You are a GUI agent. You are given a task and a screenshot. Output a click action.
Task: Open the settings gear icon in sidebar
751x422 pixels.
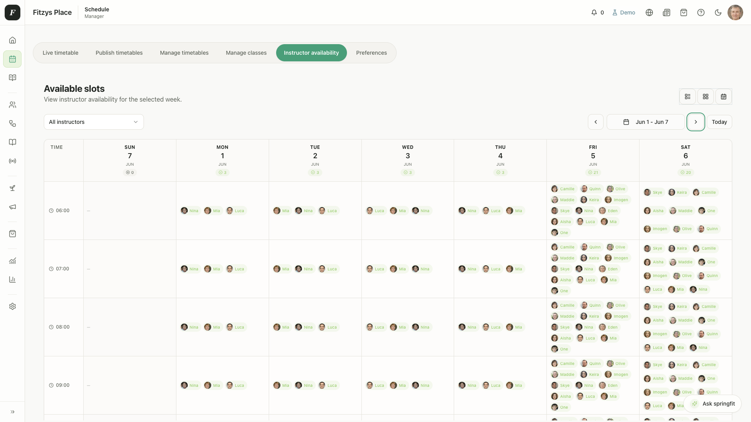click(13, 306)
